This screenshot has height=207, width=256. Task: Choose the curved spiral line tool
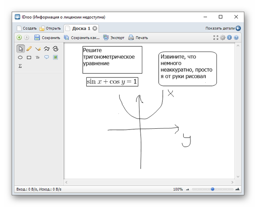(56, 49)
